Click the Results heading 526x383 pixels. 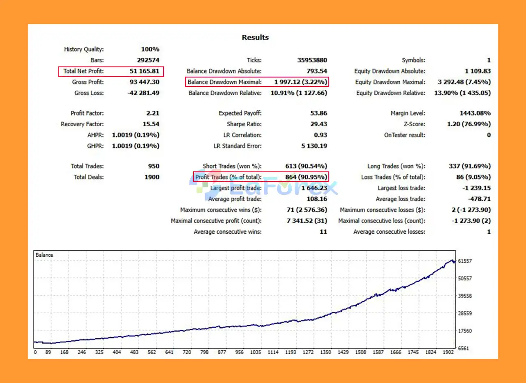[x=255, y=37]
